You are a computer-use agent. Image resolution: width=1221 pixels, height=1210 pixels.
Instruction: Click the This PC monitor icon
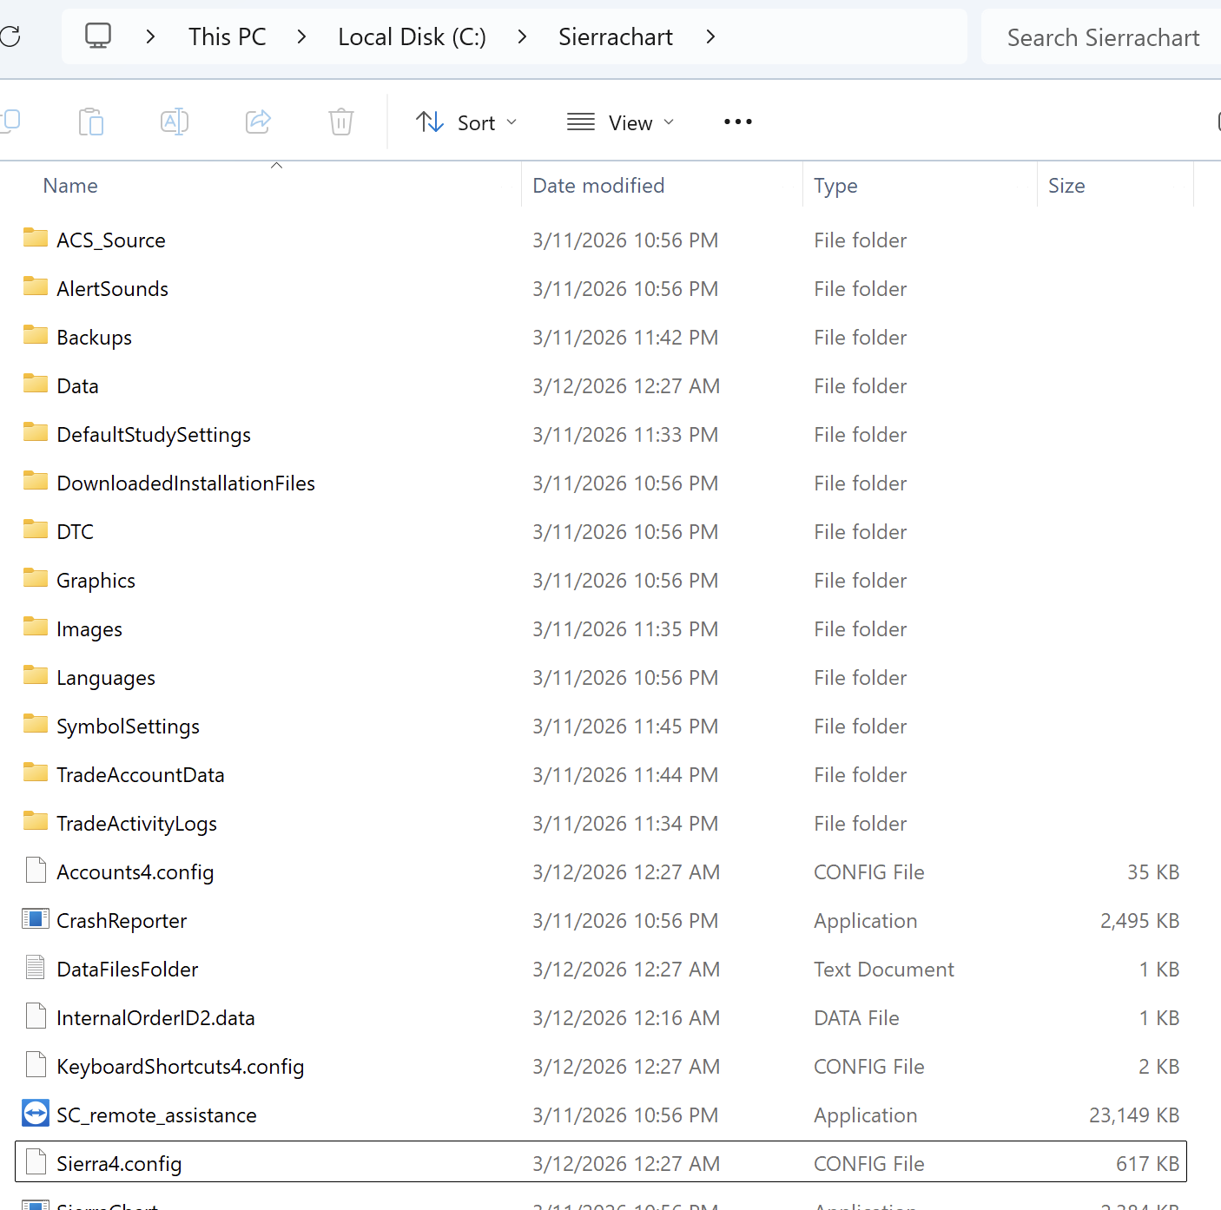[98, 36]
